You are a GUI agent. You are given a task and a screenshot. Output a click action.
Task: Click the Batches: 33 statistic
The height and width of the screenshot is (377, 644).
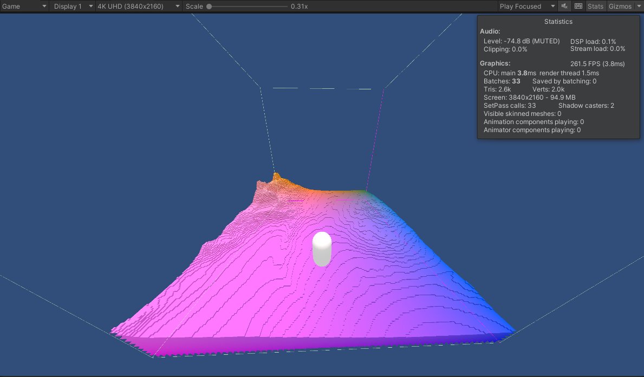pos(502,81)
